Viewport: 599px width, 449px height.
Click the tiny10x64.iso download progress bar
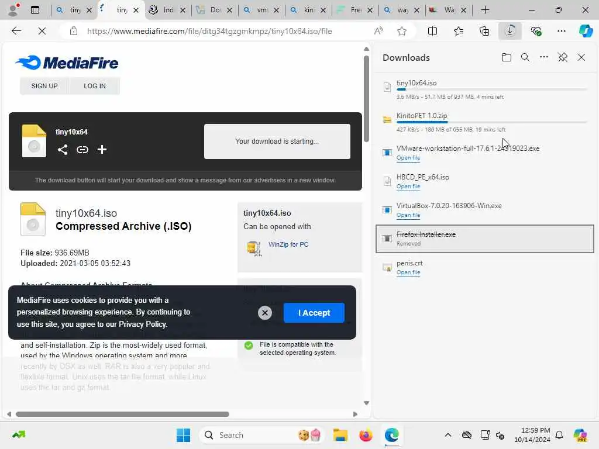click(491, 89)
